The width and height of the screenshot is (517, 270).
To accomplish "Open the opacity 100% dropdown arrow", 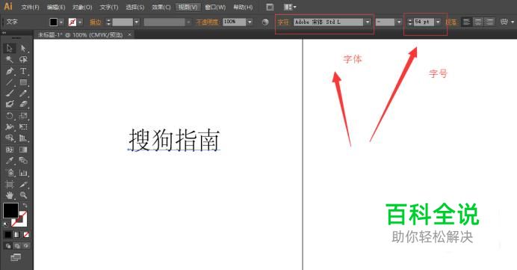I will 250,22.
